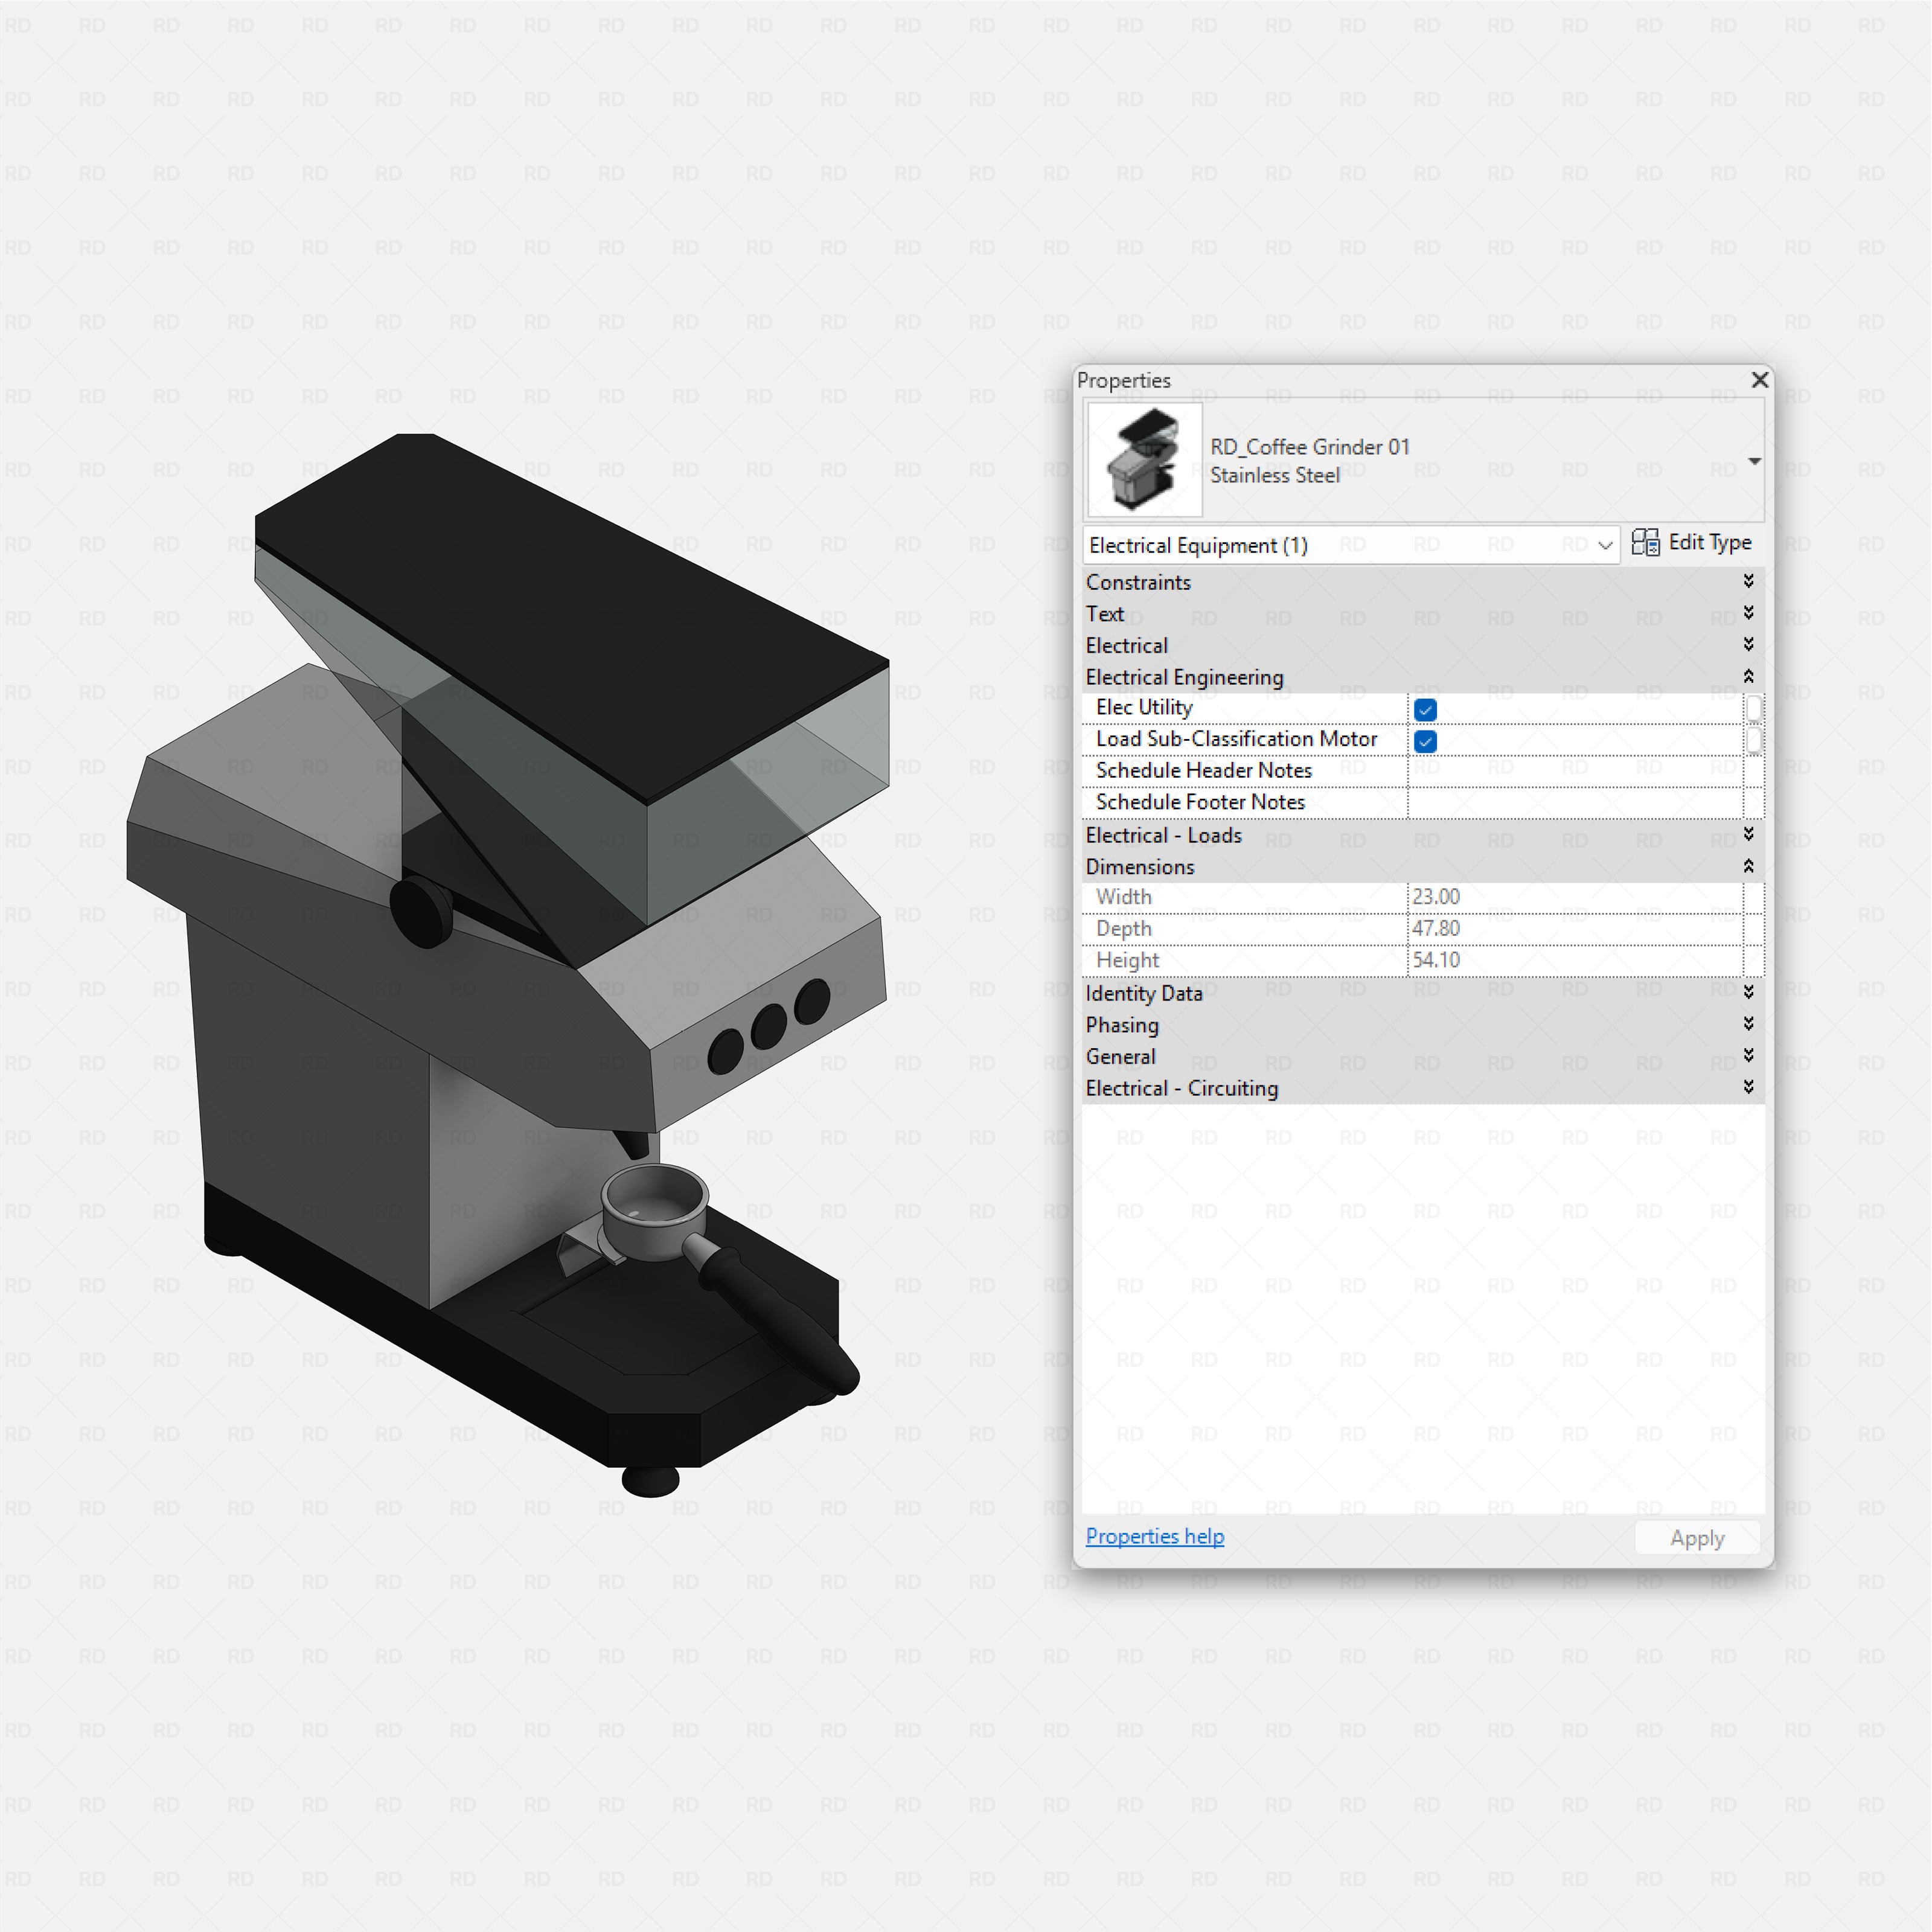The width and height of the screenshot is (1932, 1932).
Task: Expand the Electrical section
Action: click(x=1749, y=644)
